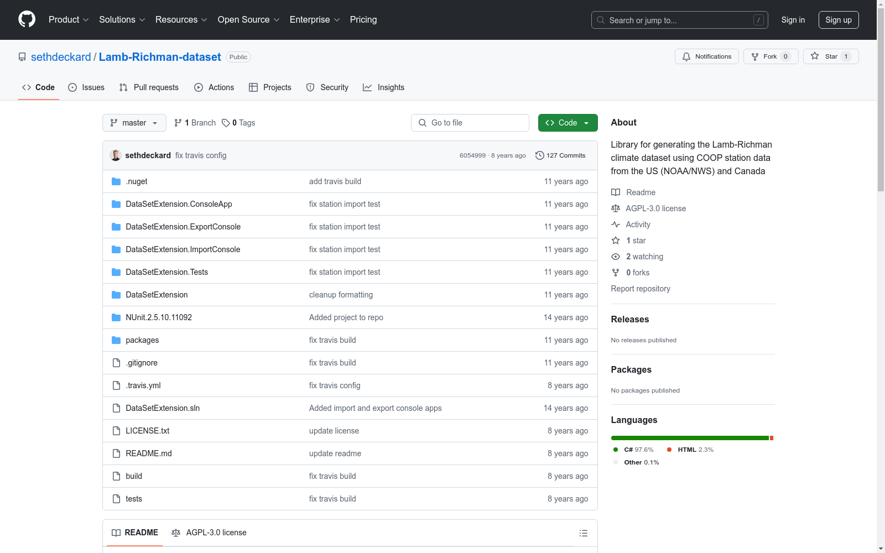The height and width of the screenshot is (553, 885).
Task: Click the eye icon beside watching
Action: (616, 257)
